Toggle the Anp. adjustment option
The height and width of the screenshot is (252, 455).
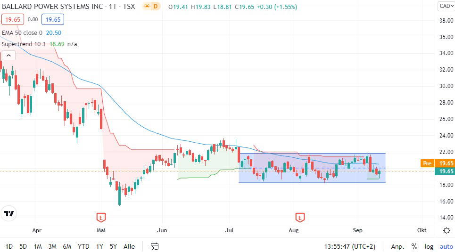point(397,246)
